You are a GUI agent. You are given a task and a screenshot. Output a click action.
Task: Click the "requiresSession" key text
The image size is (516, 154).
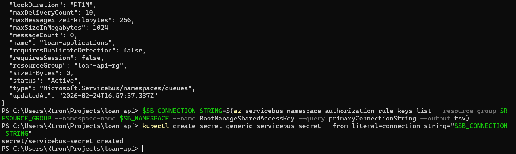click(x=42, y=58)
